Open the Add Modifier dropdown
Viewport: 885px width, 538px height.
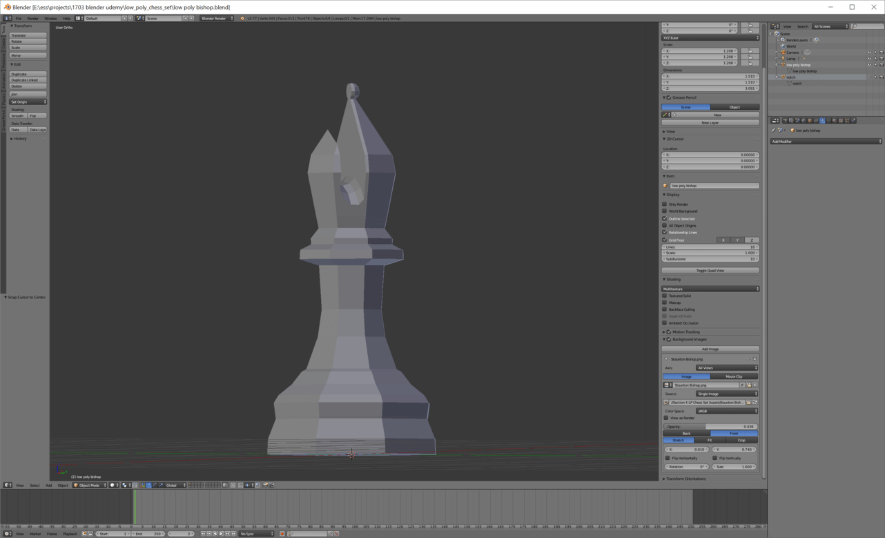(826, 142)
